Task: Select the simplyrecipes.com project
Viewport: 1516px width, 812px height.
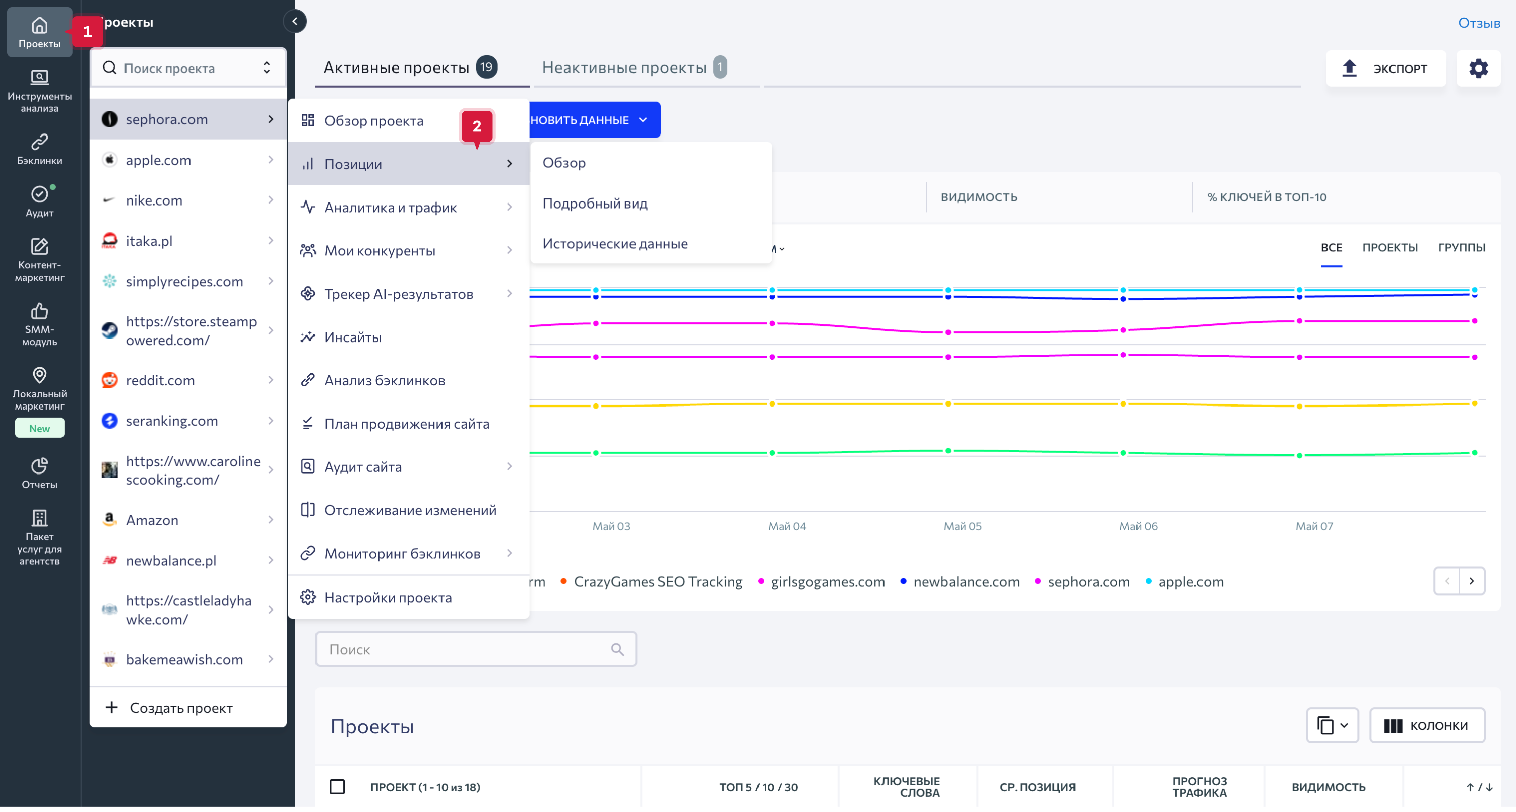Action: pyautogui.click(x=187, y=281)
